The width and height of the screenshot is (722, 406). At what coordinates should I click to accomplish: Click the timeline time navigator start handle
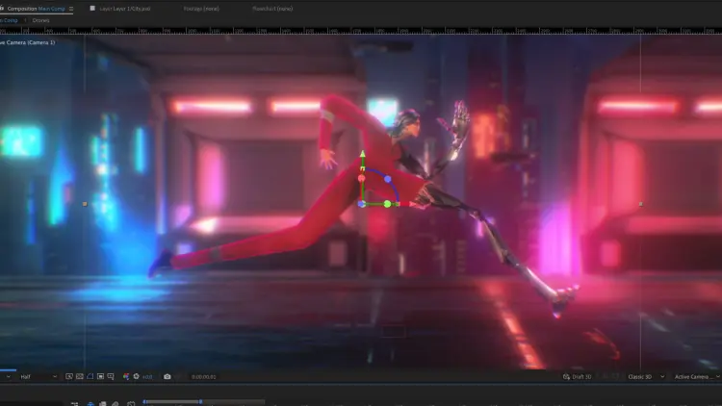click(x=145, y=402)
